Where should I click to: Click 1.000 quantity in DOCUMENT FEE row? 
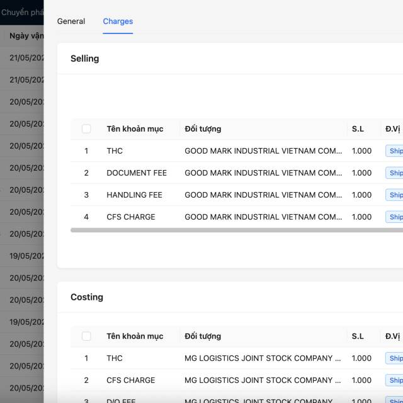361,173
